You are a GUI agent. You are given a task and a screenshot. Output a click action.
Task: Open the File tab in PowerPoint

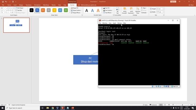pos(3,5)
